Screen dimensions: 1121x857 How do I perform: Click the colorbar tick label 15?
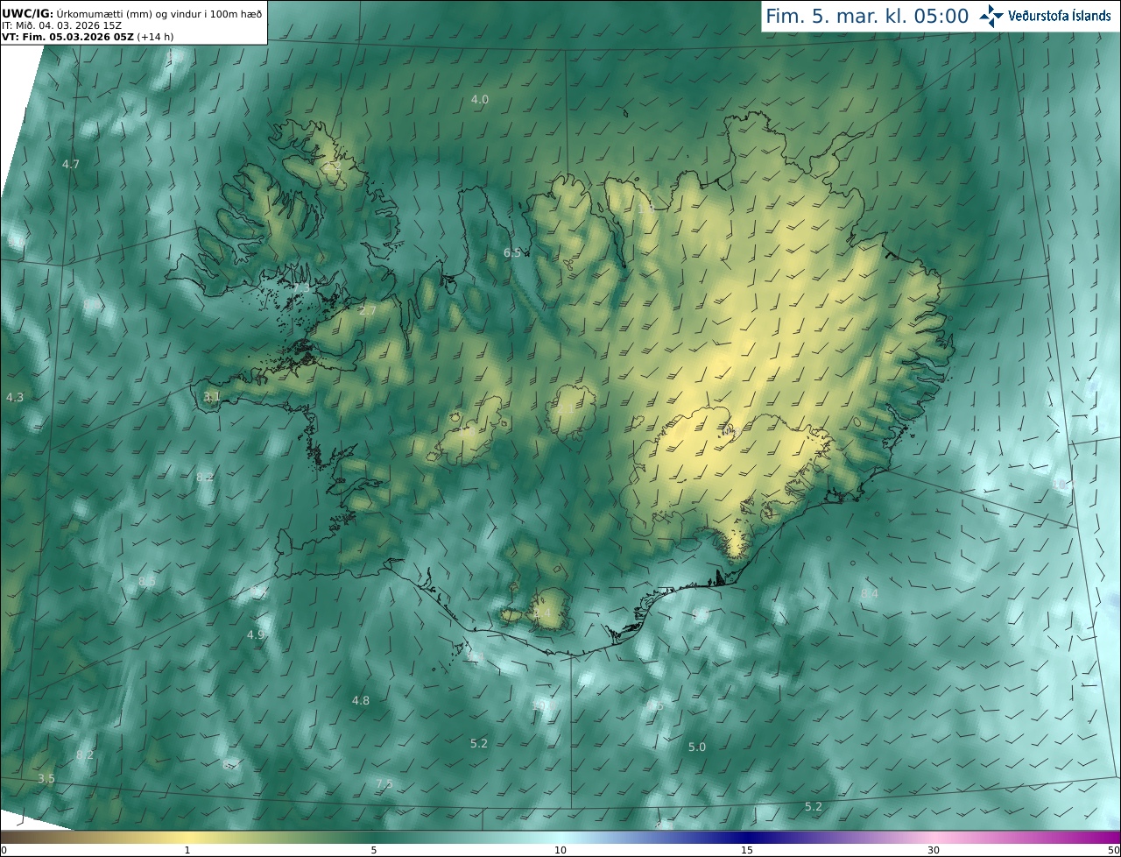point(747,850)
